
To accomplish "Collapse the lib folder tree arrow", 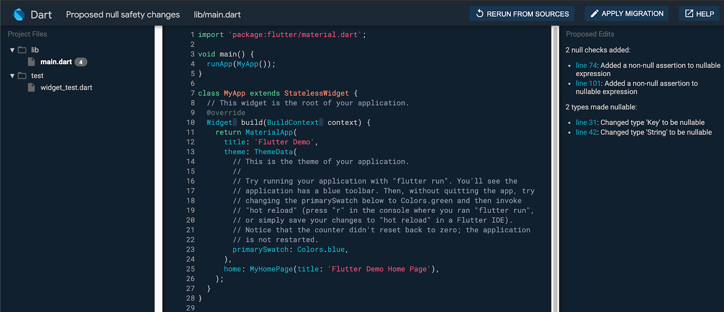I will (12, 50).
